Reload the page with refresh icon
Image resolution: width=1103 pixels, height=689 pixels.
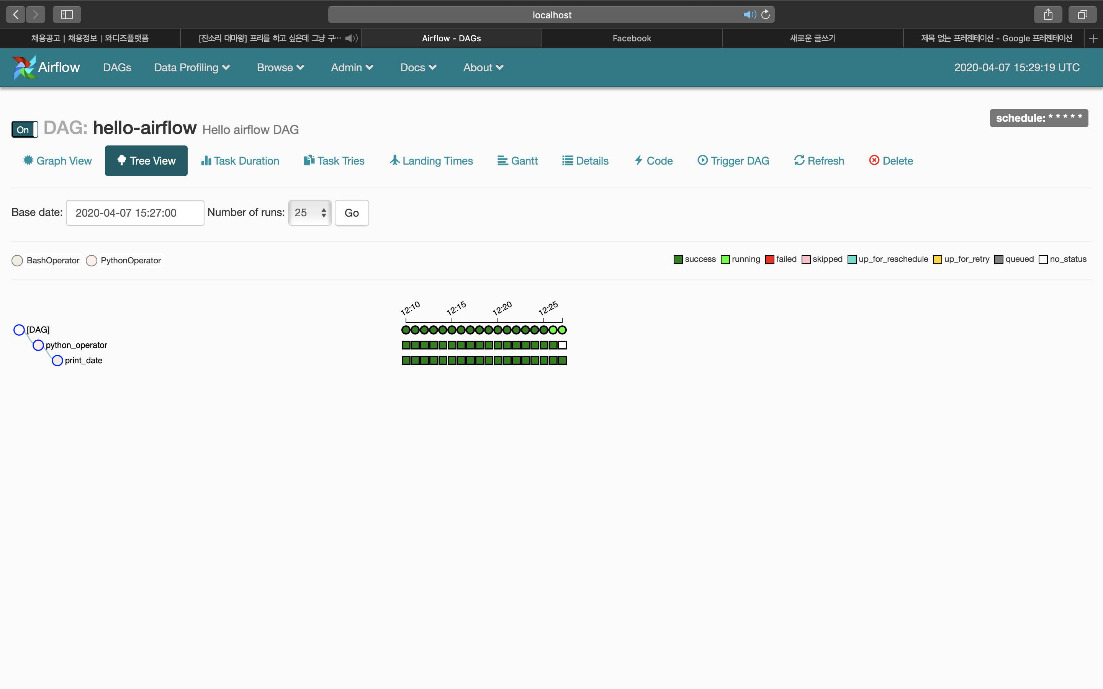[765, 15]
